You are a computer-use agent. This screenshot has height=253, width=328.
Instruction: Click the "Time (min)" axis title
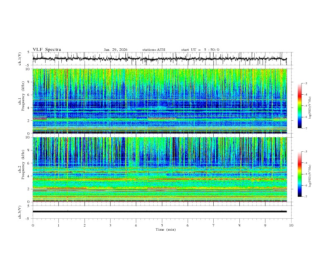click(x=166, y=229)
